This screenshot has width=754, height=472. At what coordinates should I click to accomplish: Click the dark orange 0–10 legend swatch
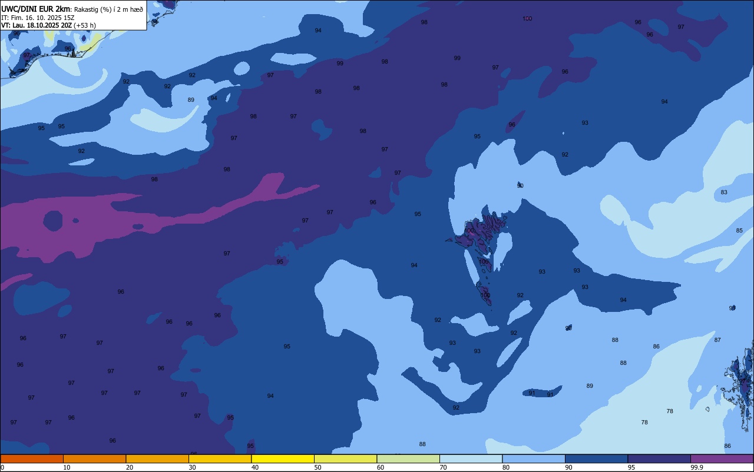pos(32,458)
